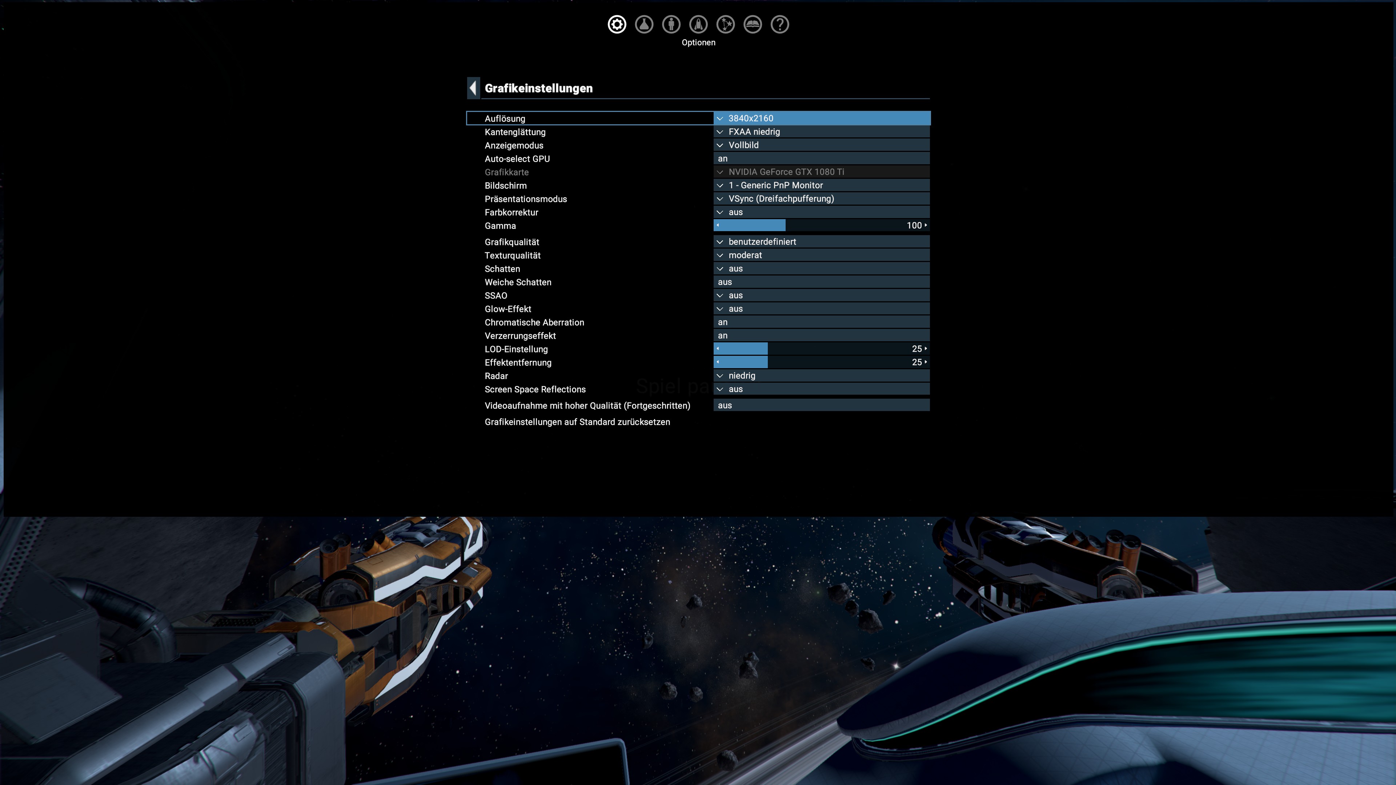The height and width of the screenshot is (785, 1396).
Task: Click Grafikeinstellungen auf Standard zurücksetzen
Action: click(x=577, y=422)
